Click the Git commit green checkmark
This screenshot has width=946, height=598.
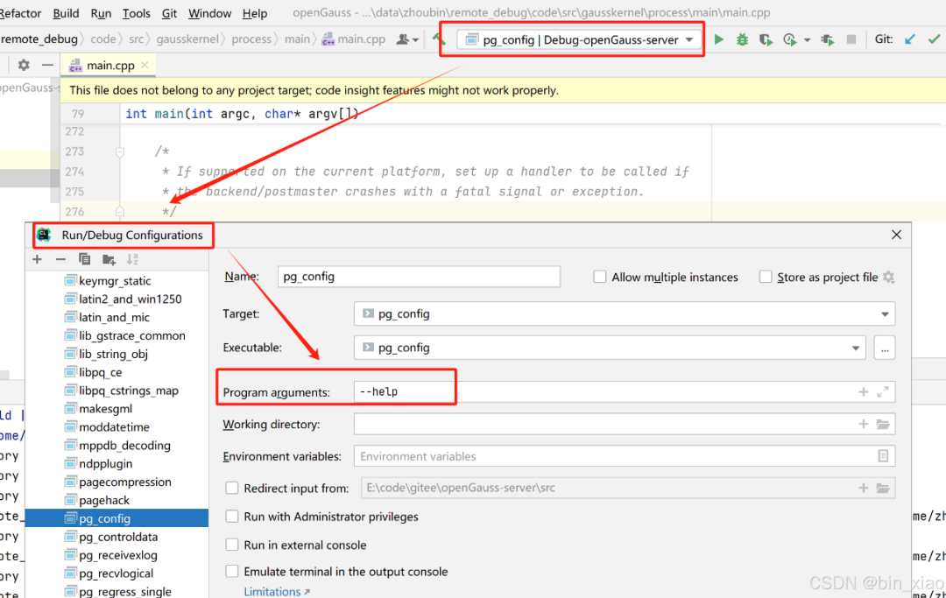(934, 39)
